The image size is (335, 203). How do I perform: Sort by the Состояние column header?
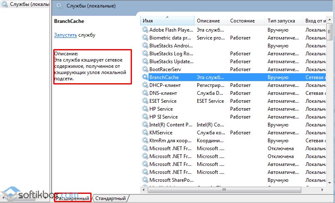coord(246,20)
